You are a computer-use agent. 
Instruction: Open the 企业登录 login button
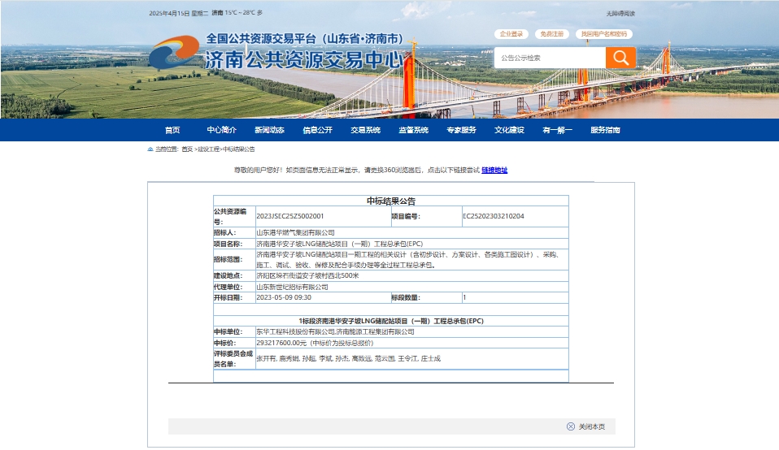(511, 34)
